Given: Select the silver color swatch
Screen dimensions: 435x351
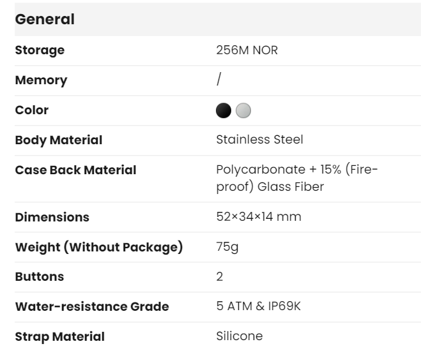Looking at the screenshot, I should coord(243,110).
